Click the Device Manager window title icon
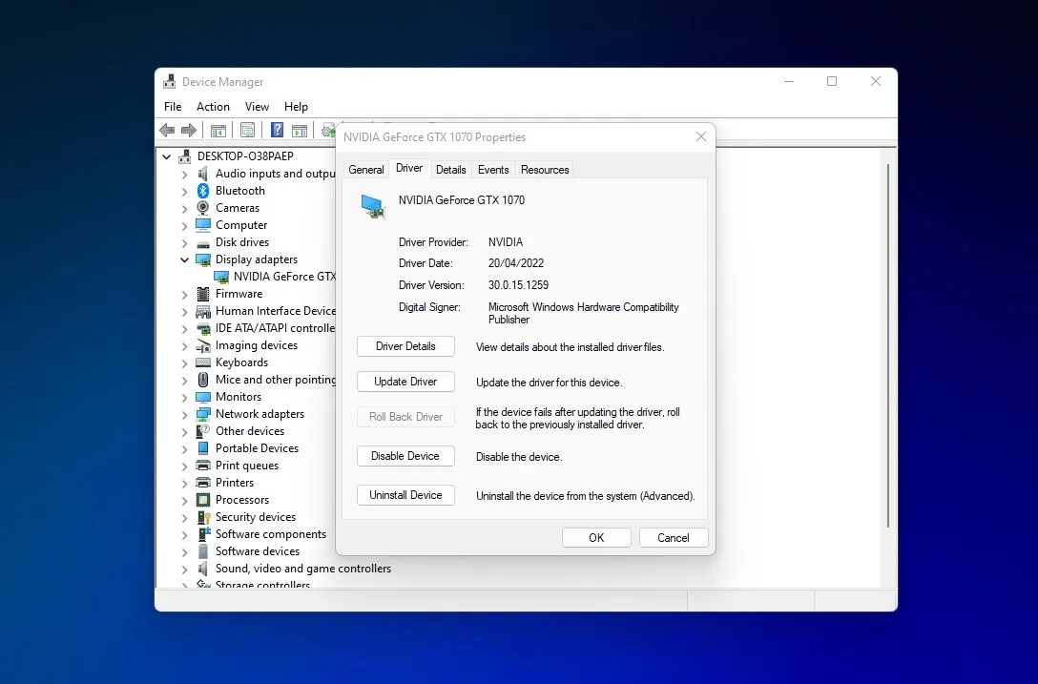This screenshot has height=684, width=1038. point(170,81)
